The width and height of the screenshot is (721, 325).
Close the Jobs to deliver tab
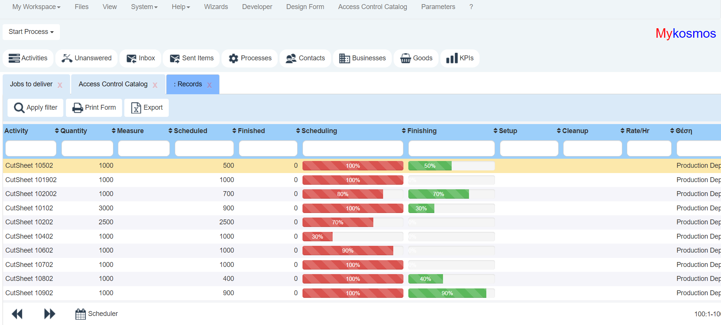point(60,85)
